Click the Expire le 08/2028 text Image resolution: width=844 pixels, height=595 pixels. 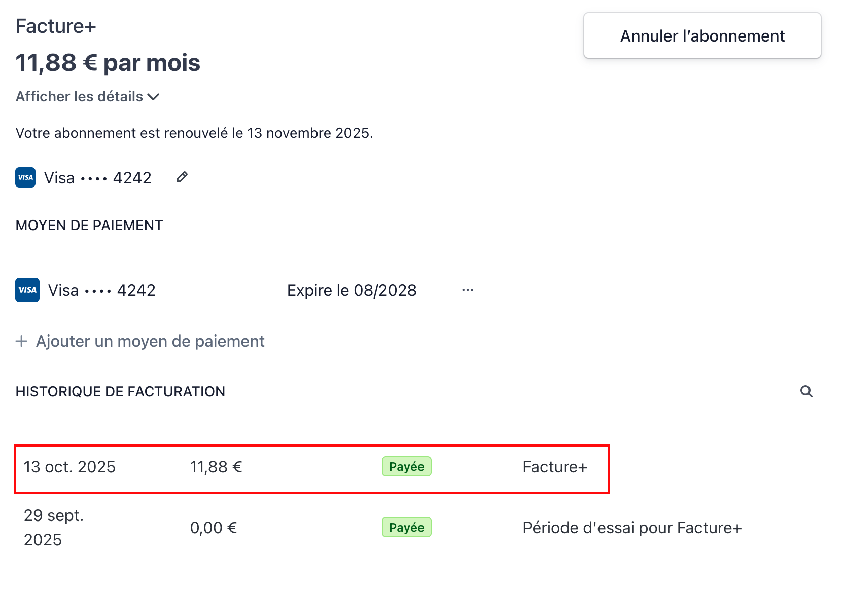351,290
